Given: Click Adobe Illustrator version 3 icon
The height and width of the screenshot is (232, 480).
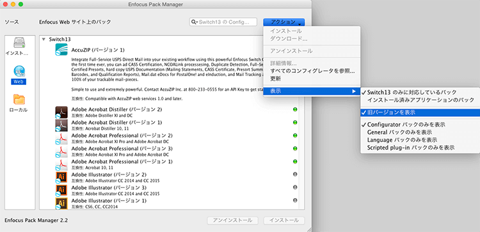Looking at the screenshot, I should pos(61,190).
